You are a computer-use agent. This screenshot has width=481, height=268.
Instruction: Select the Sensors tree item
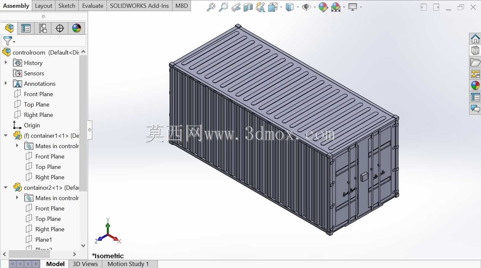(x=29, y=73)
